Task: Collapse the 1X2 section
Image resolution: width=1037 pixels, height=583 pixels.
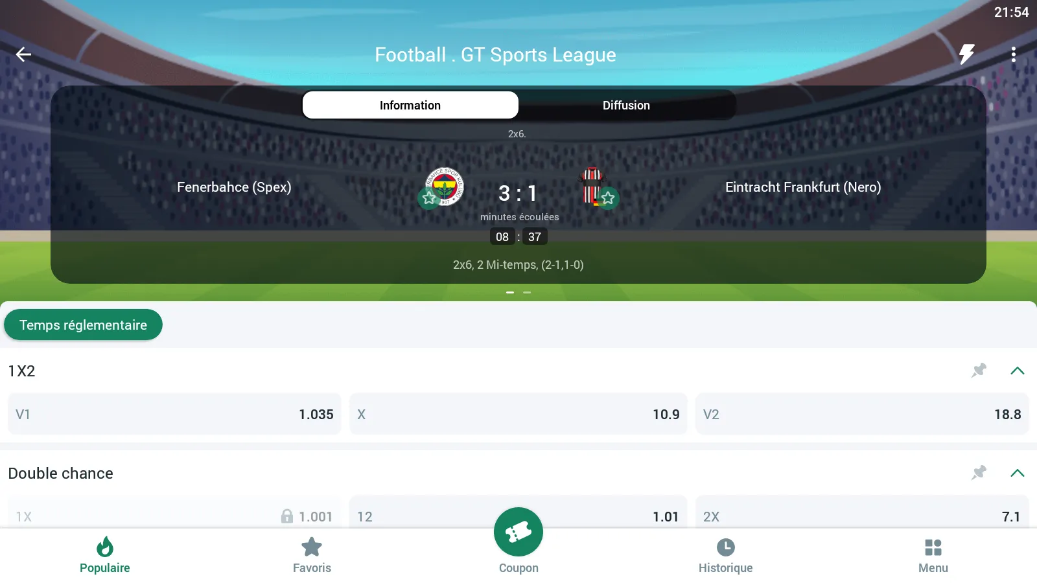Action: pos(1017,371)
